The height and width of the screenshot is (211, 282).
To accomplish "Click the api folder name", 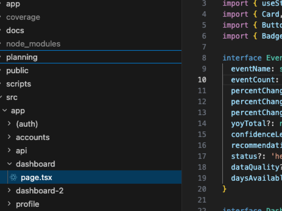I will coord(21,151).
